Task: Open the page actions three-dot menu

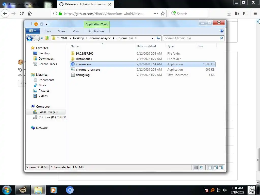Action: coord(156,13)
